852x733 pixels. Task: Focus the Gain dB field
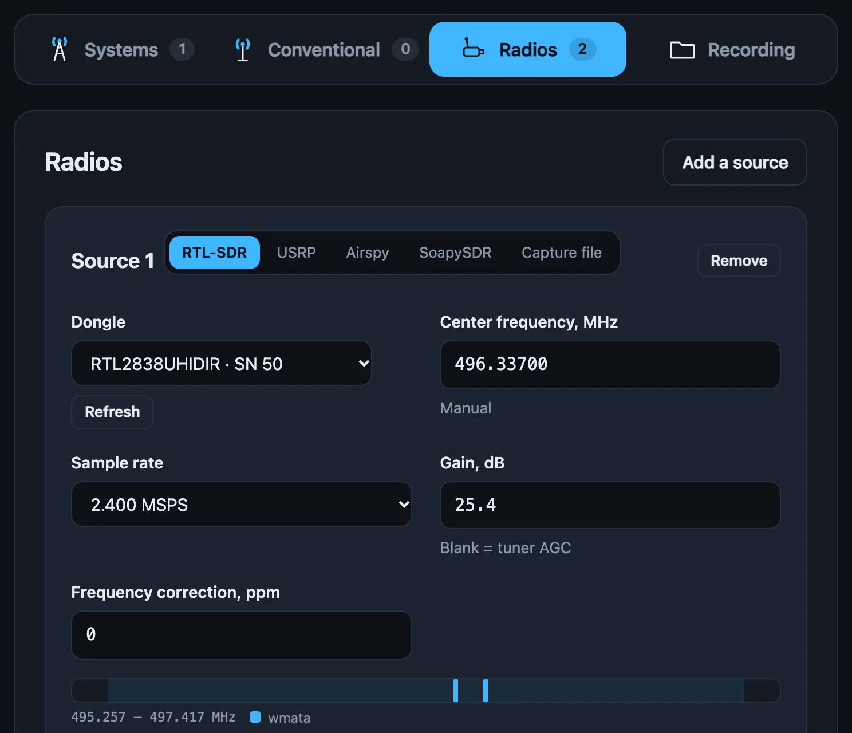tap(610, 505)
